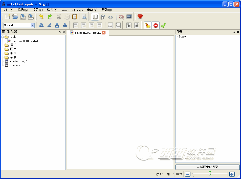
Task: Switch to Split View mode
Action: pyautogui.click(x=102, y=17)
